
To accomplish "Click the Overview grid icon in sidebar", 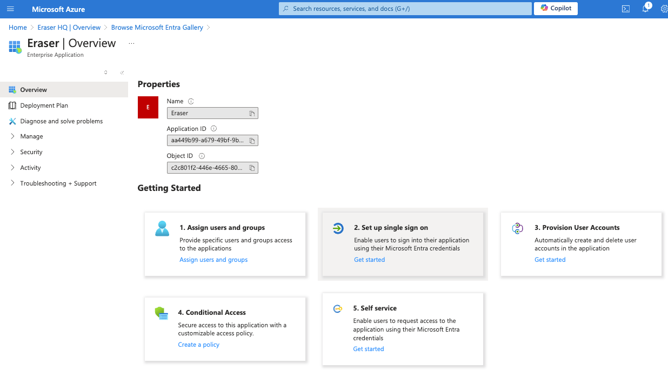I will pos(12,90).
